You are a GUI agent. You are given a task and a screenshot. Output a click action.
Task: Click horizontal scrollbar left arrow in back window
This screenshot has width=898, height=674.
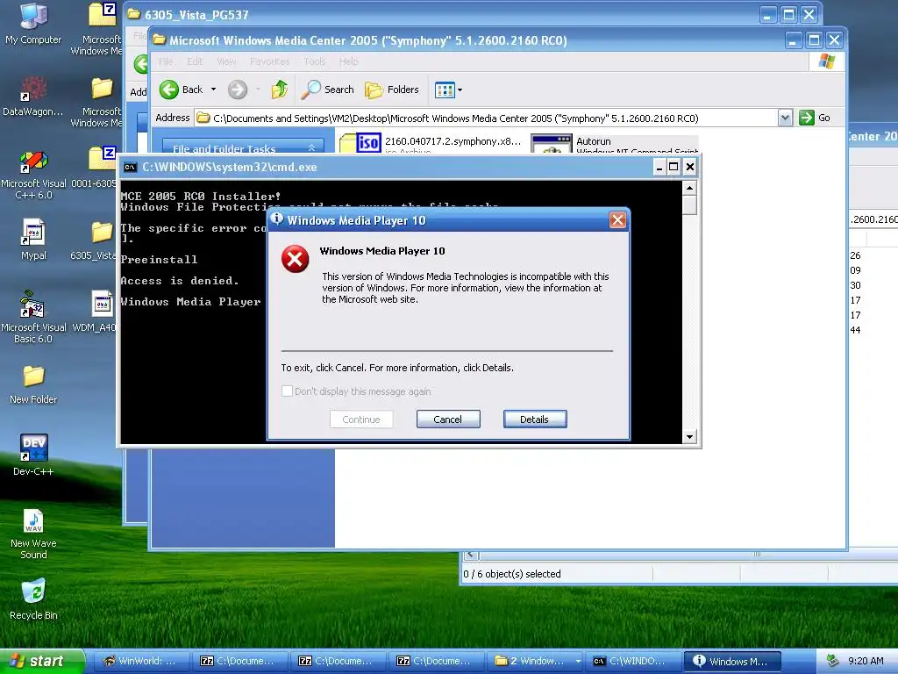(470, 555)
